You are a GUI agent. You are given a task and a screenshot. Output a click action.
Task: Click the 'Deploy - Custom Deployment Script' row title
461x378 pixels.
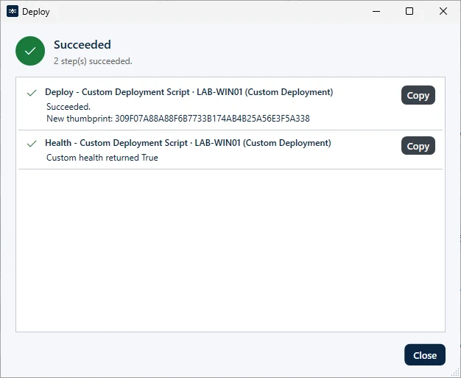189,92
